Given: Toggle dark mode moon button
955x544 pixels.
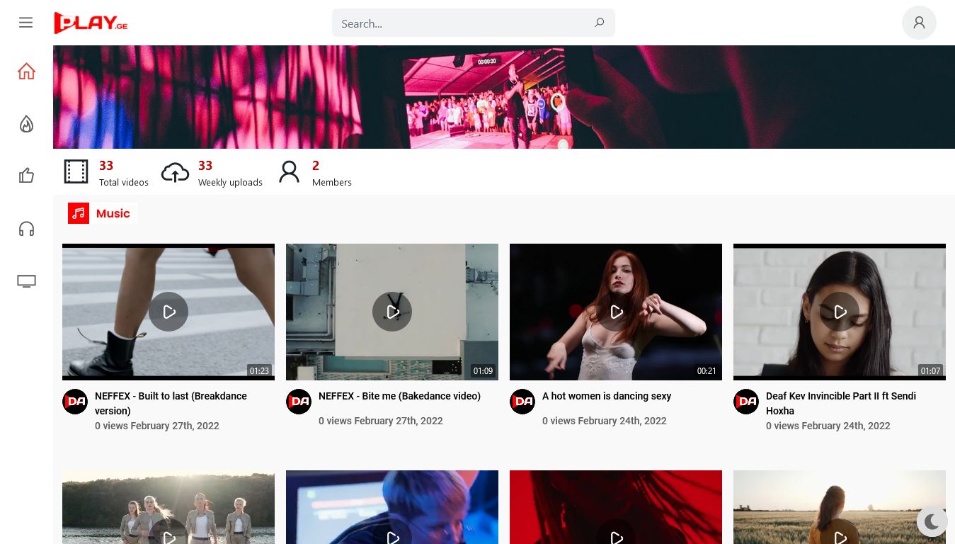Looking at the screenshot, I should click(x=932, y=522).
